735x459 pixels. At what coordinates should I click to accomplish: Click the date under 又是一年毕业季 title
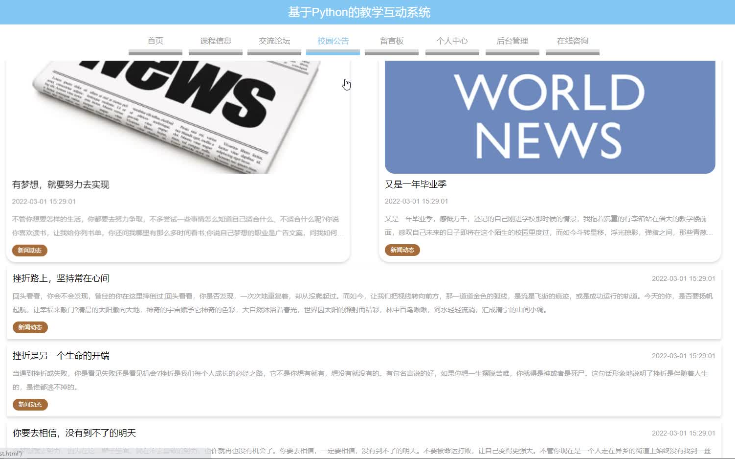[x=417, y=201]
